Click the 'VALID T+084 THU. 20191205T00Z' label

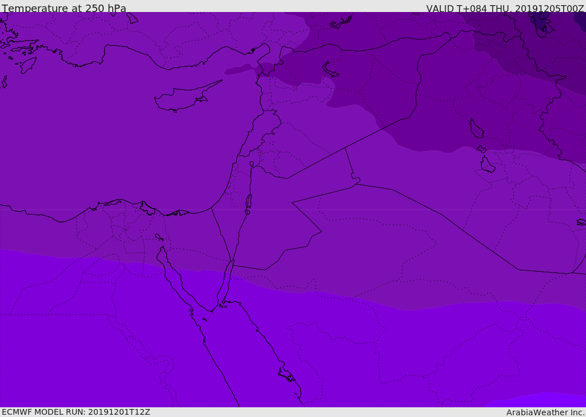coord(505,8)
